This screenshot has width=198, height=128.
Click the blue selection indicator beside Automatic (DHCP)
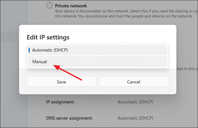click(x=29, y=50)
